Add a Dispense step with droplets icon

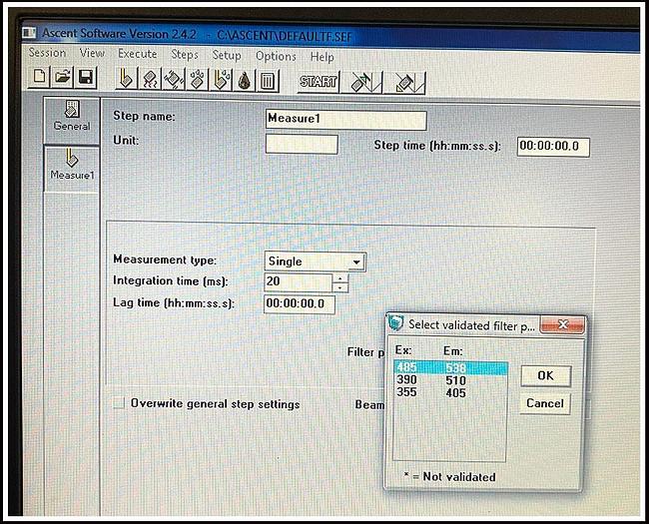coord(198,80)
